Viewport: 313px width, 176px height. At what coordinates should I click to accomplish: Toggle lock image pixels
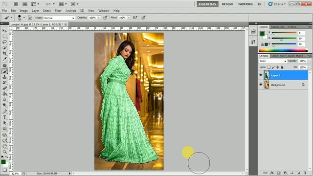click(x=273, y=67)
